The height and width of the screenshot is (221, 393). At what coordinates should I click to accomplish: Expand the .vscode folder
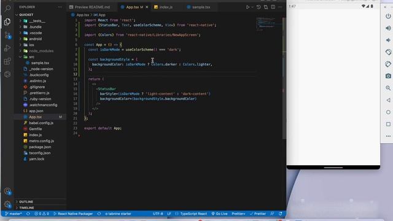coord(36,33)
